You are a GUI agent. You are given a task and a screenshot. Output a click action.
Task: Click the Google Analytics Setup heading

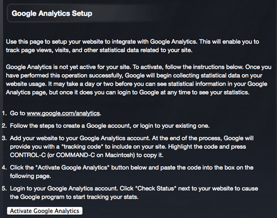[x=52, y=13]
